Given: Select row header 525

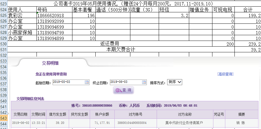Looking at the screenshot, I should coord(4,15).
